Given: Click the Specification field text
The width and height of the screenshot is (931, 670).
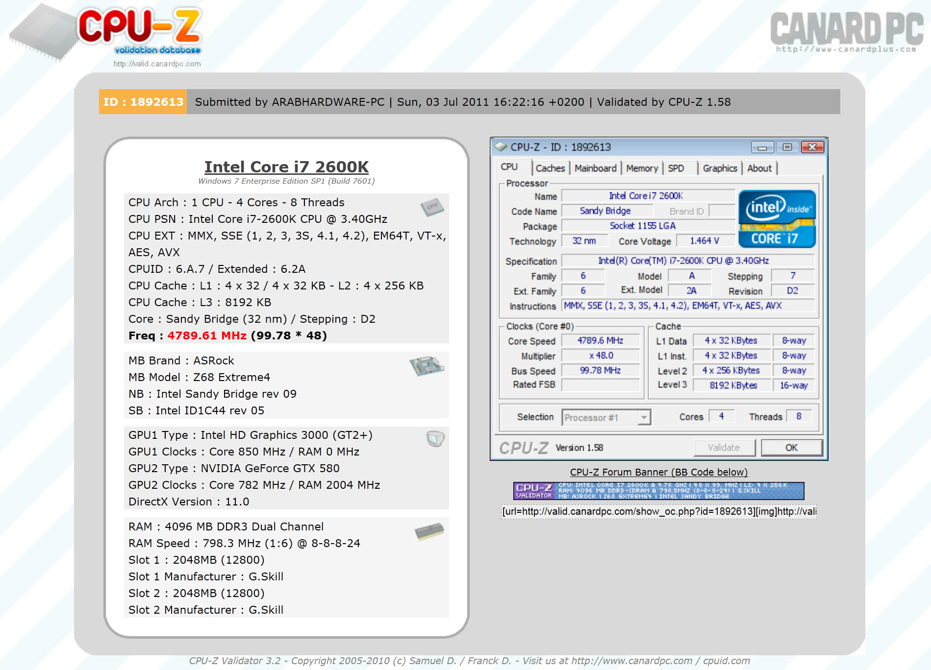Looking at the screenshot, I should (x=688, y=261).
